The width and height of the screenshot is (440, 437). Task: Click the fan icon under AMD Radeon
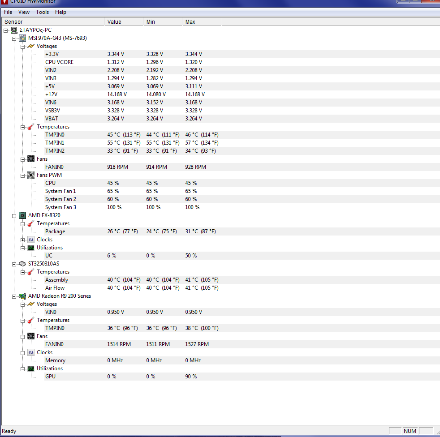(31, 336)
